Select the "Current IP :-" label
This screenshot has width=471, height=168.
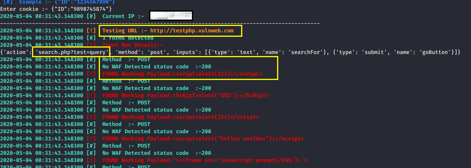coord(123,16)
